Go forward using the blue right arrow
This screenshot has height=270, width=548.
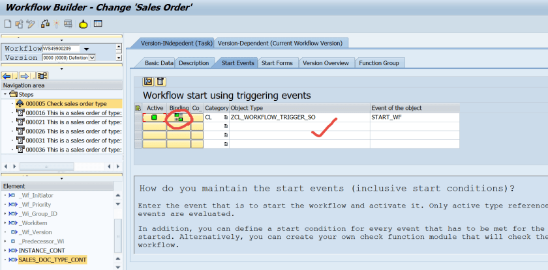(25, 76)
